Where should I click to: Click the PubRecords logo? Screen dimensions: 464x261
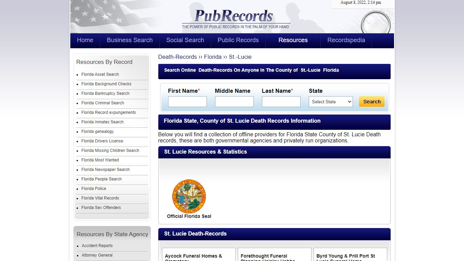[x=234, y=16]
